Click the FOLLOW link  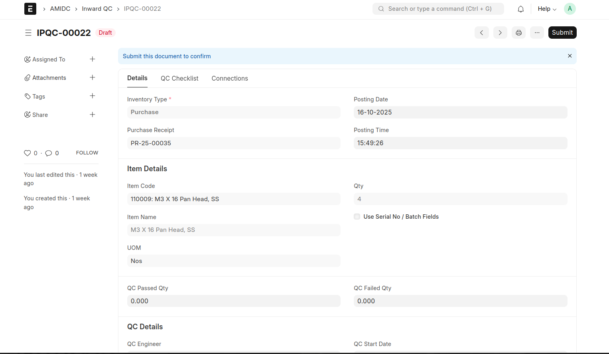pyautogui.click(x=87, y=153)
